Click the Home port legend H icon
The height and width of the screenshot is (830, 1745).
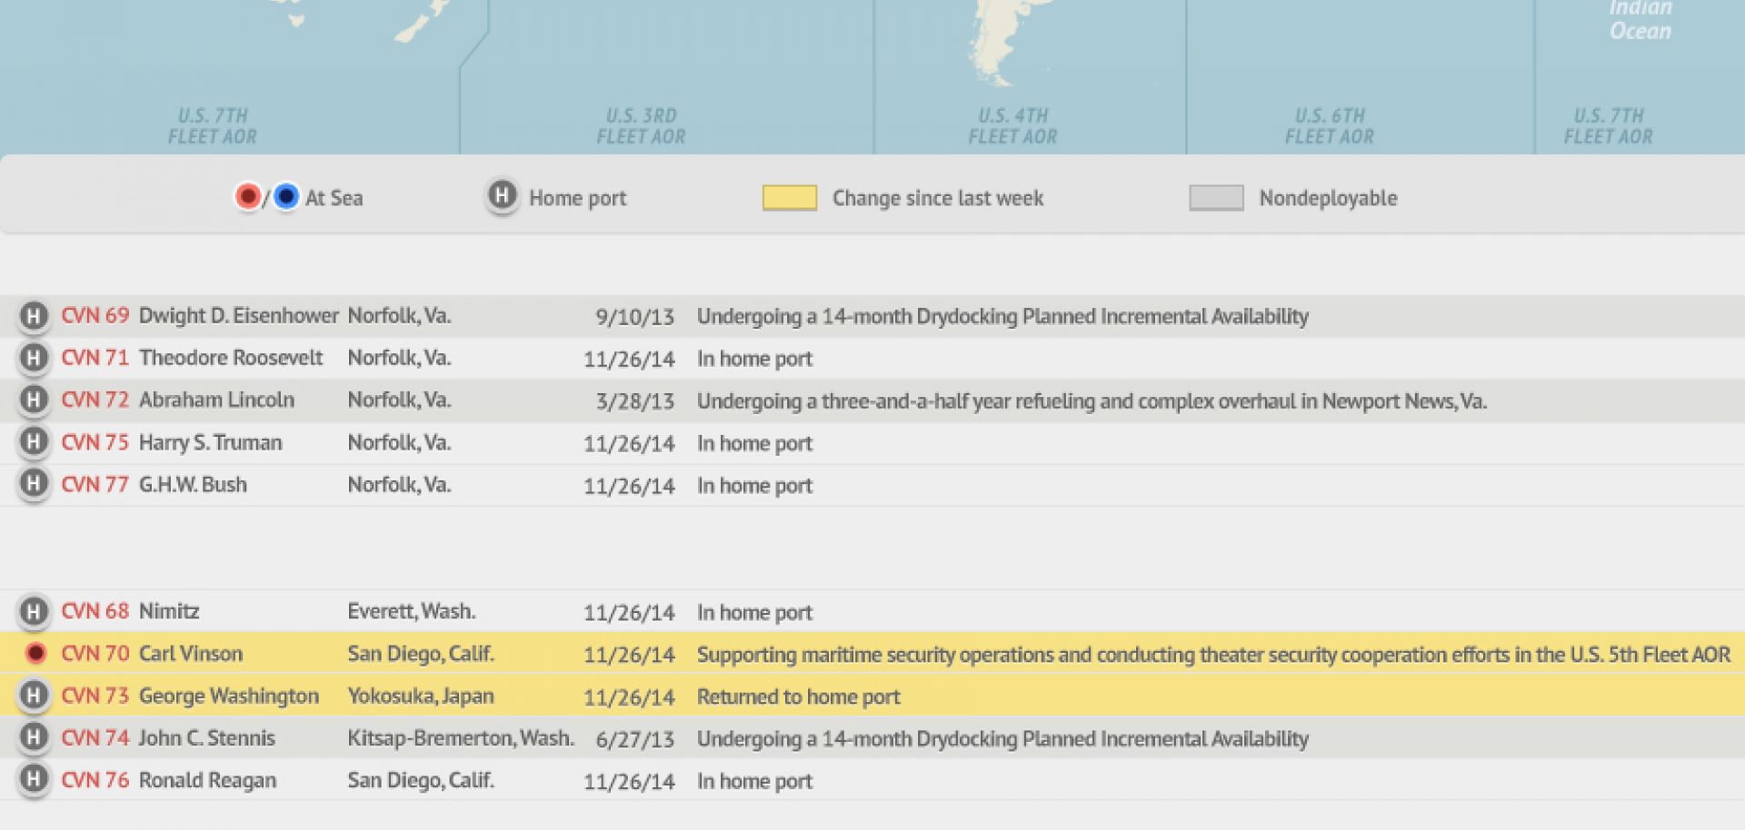tap(502, 196)
